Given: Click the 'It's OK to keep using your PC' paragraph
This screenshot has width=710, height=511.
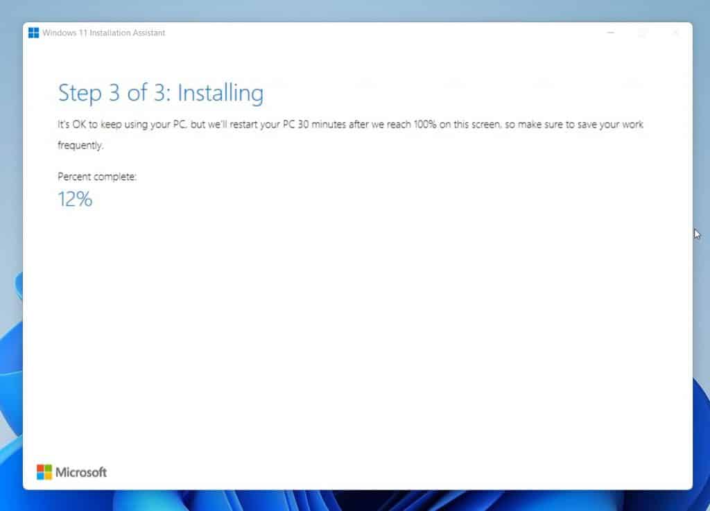Looking at the screenshot, I should pyautogui.click(x=350, y=135).
